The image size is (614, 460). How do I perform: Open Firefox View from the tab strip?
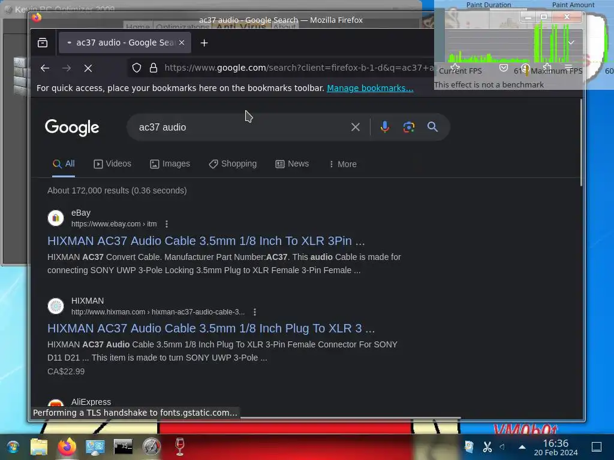click(43, 43)
